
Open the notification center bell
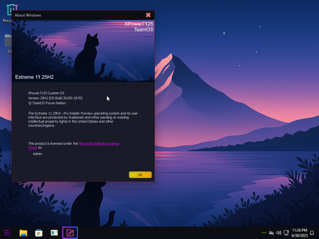click(x=312, y=233)
